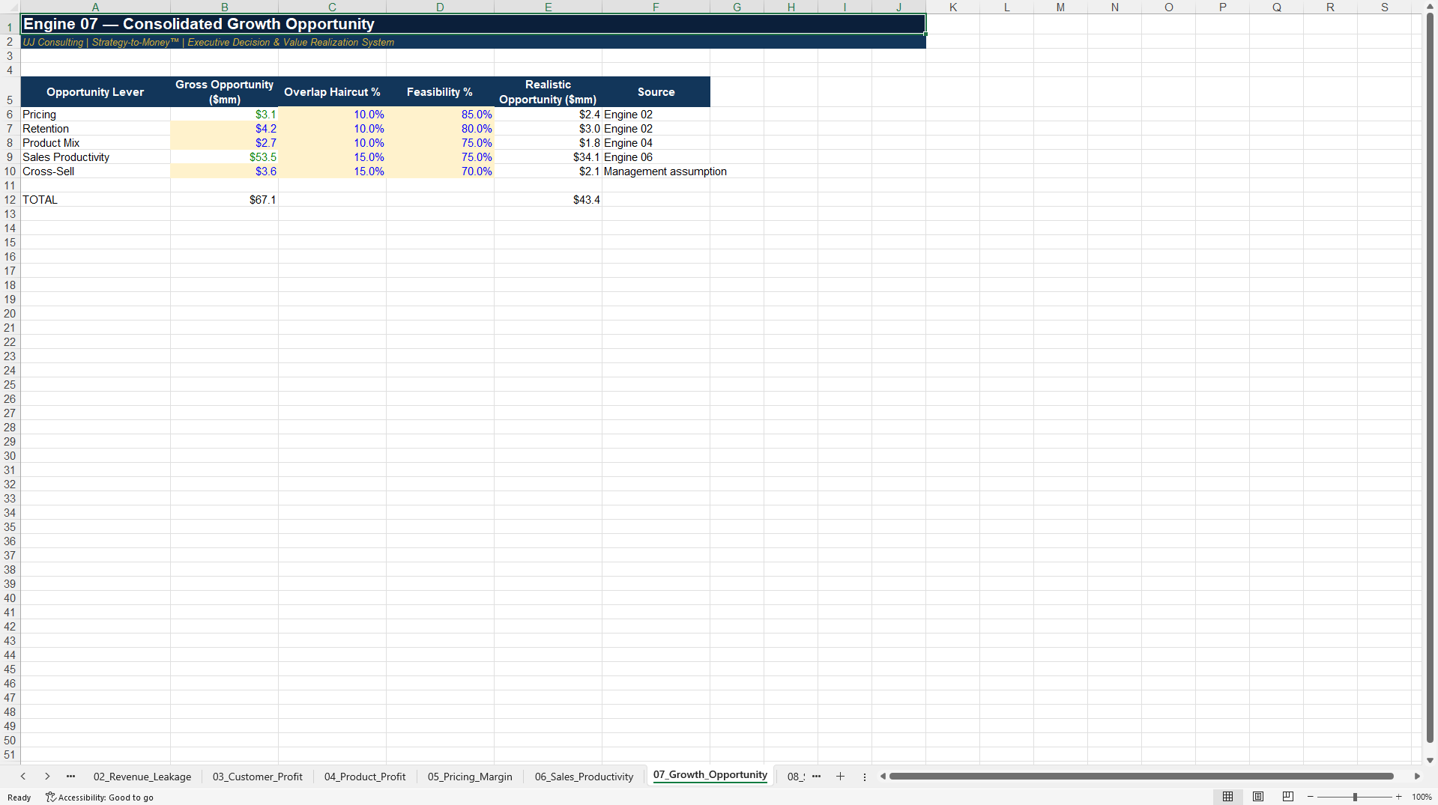The width and height of the screenshot is (1438, 805).
Task: Select feasibility 70.0% cell
Action: (x=440, y=171)
